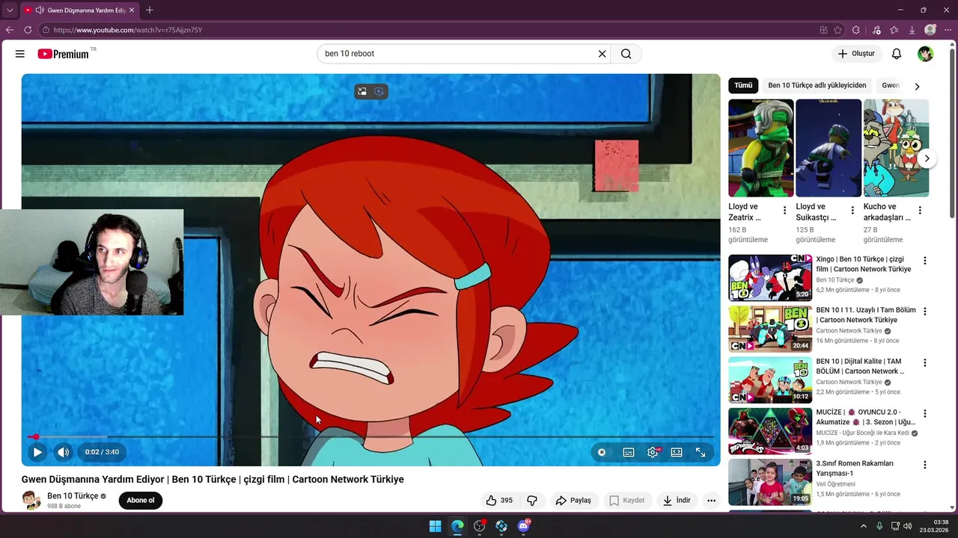Open options menu for Kucho ve arkadaşları short

(x=920, y=211)
